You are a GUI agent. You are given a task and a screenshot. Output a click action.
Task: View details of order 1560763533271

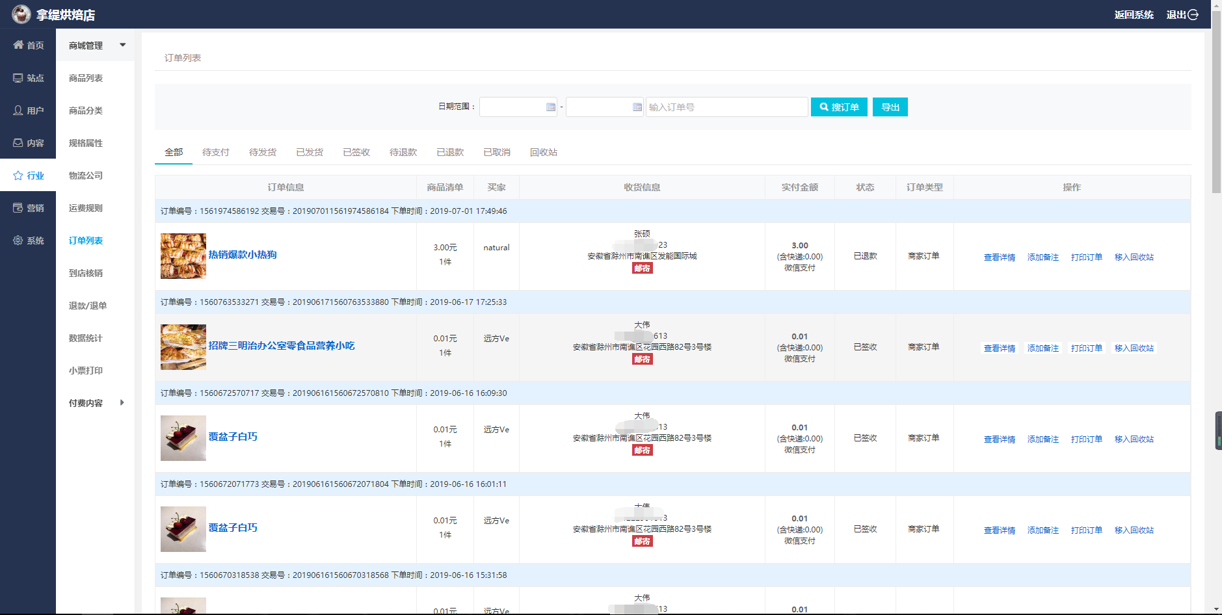(1000, 348)
